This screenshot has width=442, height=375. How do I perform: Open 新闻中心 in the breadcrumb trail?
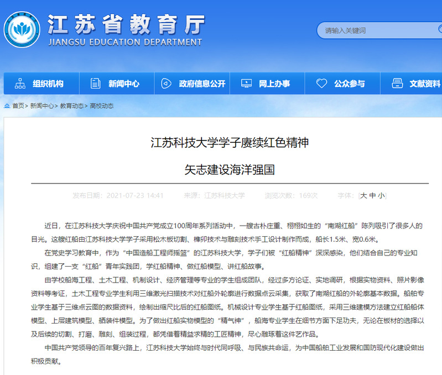tap(42, 106)
